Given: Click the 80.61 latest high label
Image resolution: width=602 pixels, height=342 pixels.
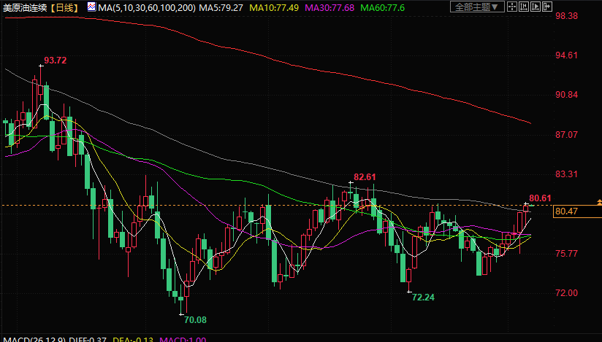Looking at the screenshot, I should [540, 198].
